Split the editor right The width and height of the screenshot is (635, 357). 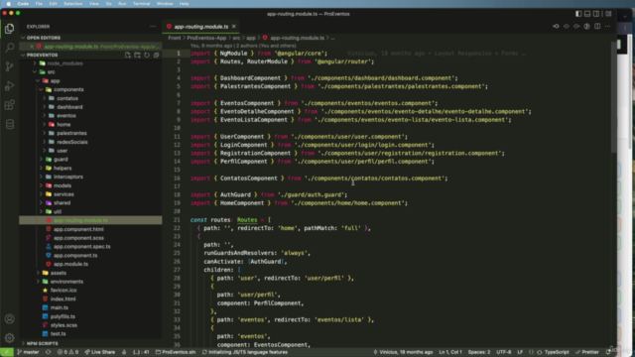coord(597,27)
